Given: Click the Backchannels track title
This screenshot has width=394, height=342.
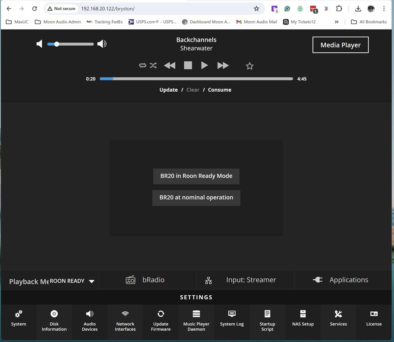Looking at the screenshot, I should coord(196,40).
